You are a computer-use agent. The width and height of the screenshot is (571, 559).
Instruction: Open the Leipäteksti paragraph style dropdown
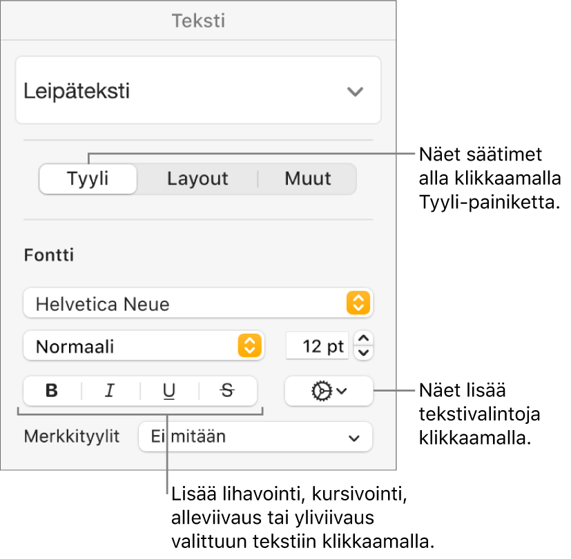198,90
